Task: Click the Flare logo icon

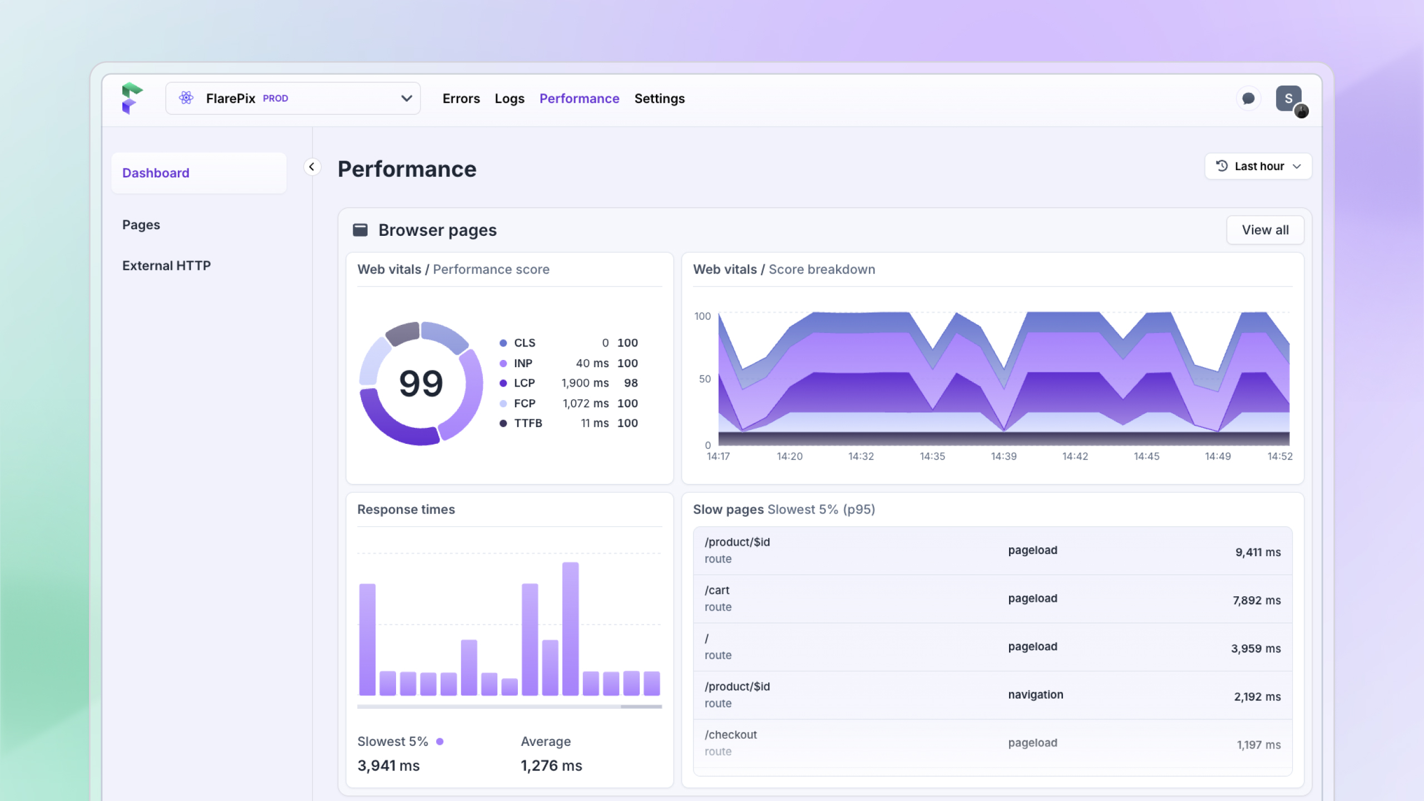Action: (x=132, y=98)
